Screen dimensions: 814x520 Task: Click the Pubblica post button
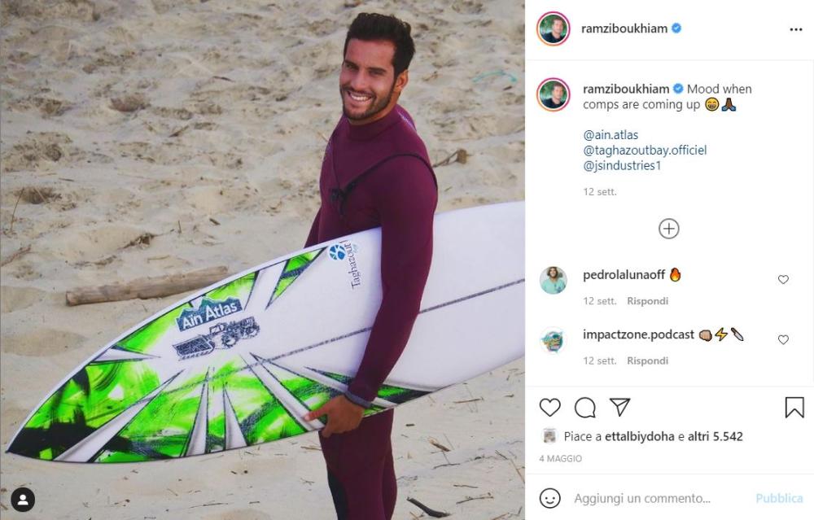[779, 499]
